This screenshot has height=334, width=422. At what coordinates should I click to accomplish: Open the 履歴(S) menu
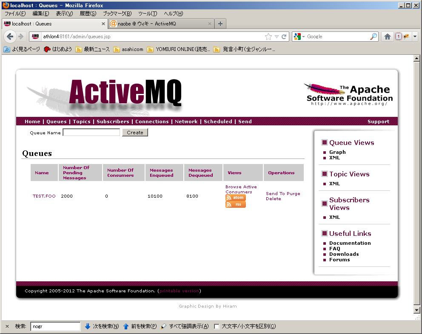88,14
